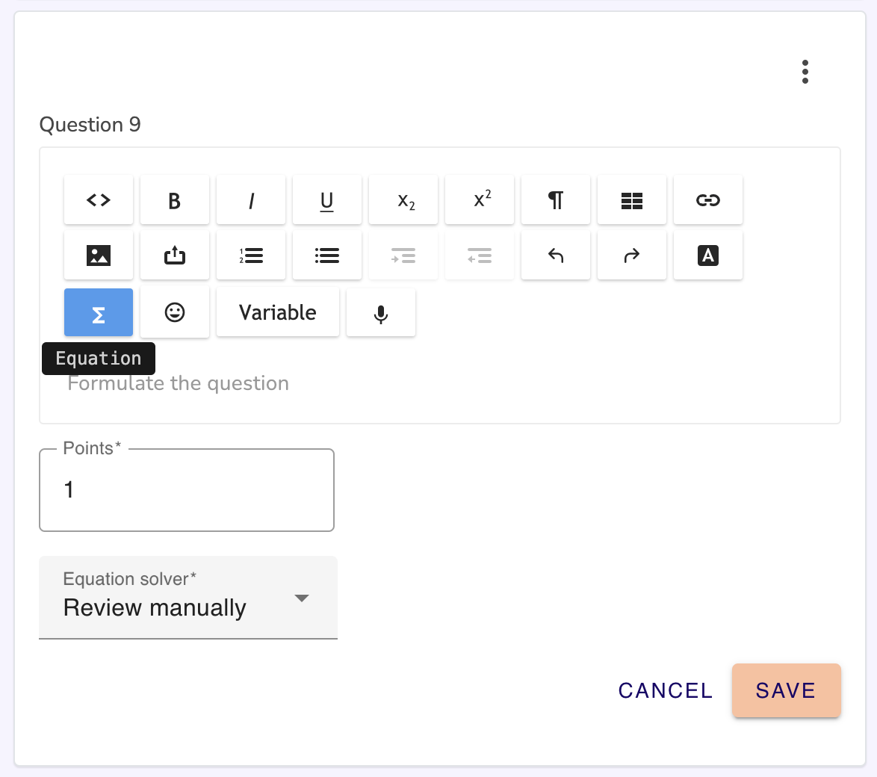
Task: Redo the last edit
Action: (631, 256)
